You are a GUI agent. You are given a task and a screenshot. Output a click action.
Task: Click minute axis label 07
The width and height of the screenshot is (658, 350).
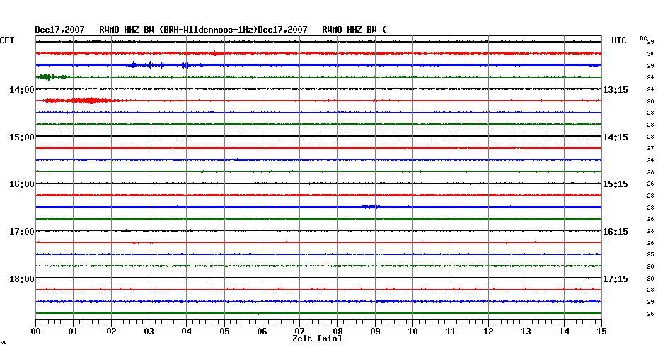click(299, 332)
